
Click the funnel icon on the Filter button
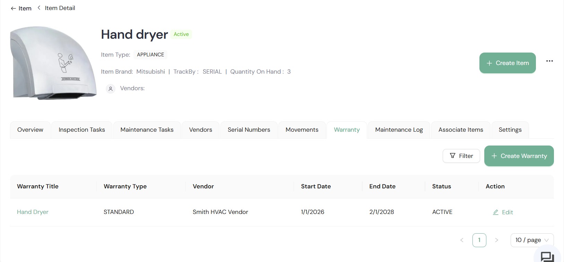tap(452, 156)
